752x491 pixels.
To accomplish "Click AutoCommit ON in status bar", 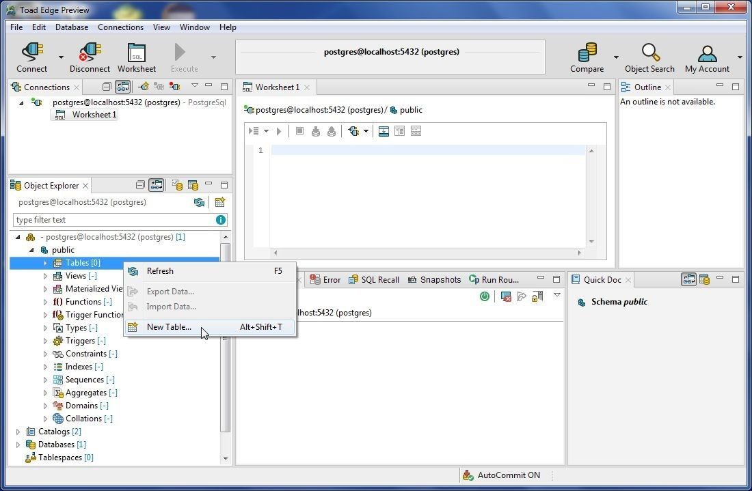I will 509,475.
